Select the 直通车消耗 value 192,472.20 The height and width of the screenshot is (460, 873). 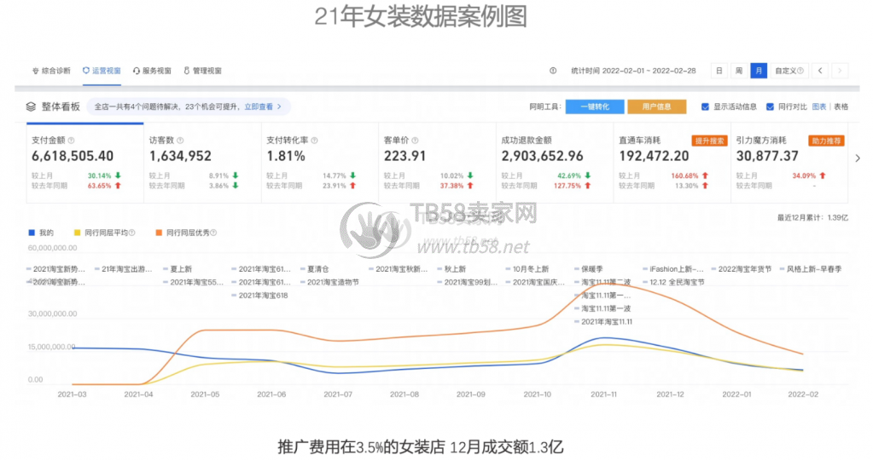tap(654, 156)
